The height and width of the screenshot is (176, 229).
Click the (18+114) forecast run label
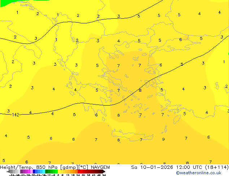[x=217, y=167]
